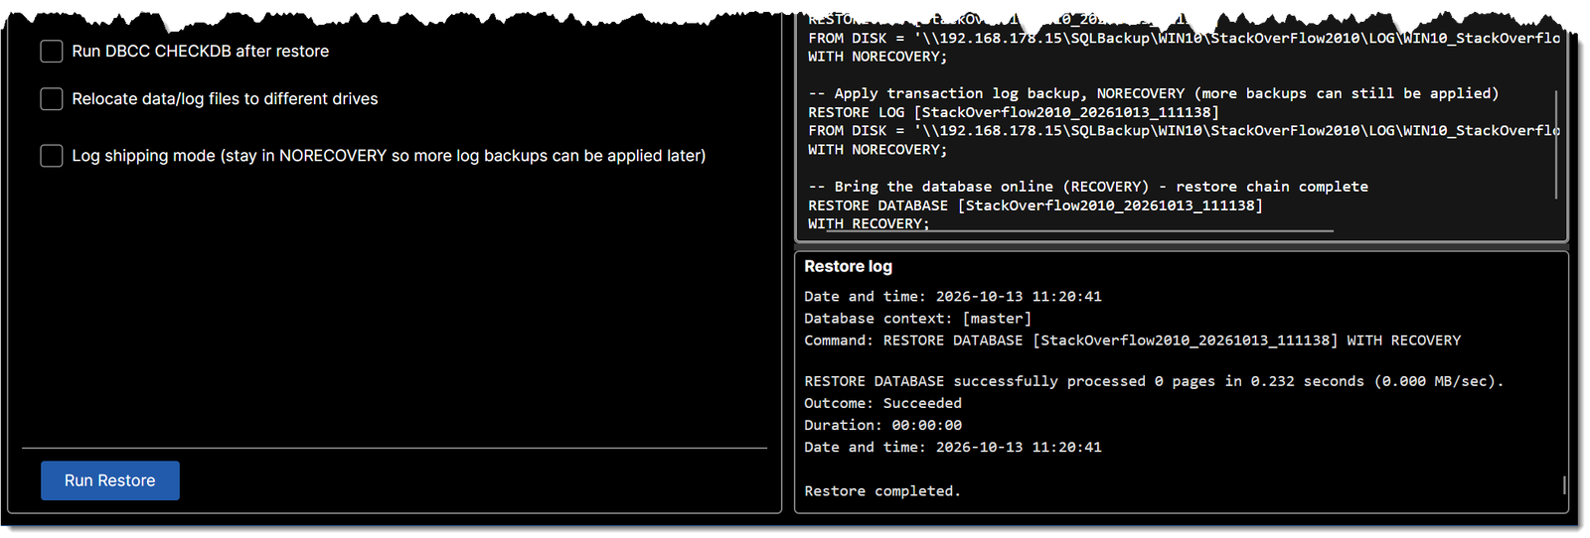Click the 'successfully processed 0 pages' log line
The image size is (1590, 538).
[x=1154, y=381]
